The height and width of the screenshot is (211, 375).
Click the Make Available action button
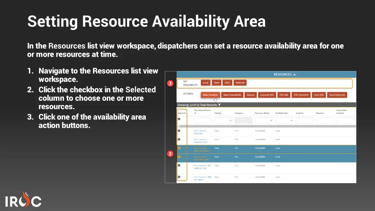tap(210, 95)
